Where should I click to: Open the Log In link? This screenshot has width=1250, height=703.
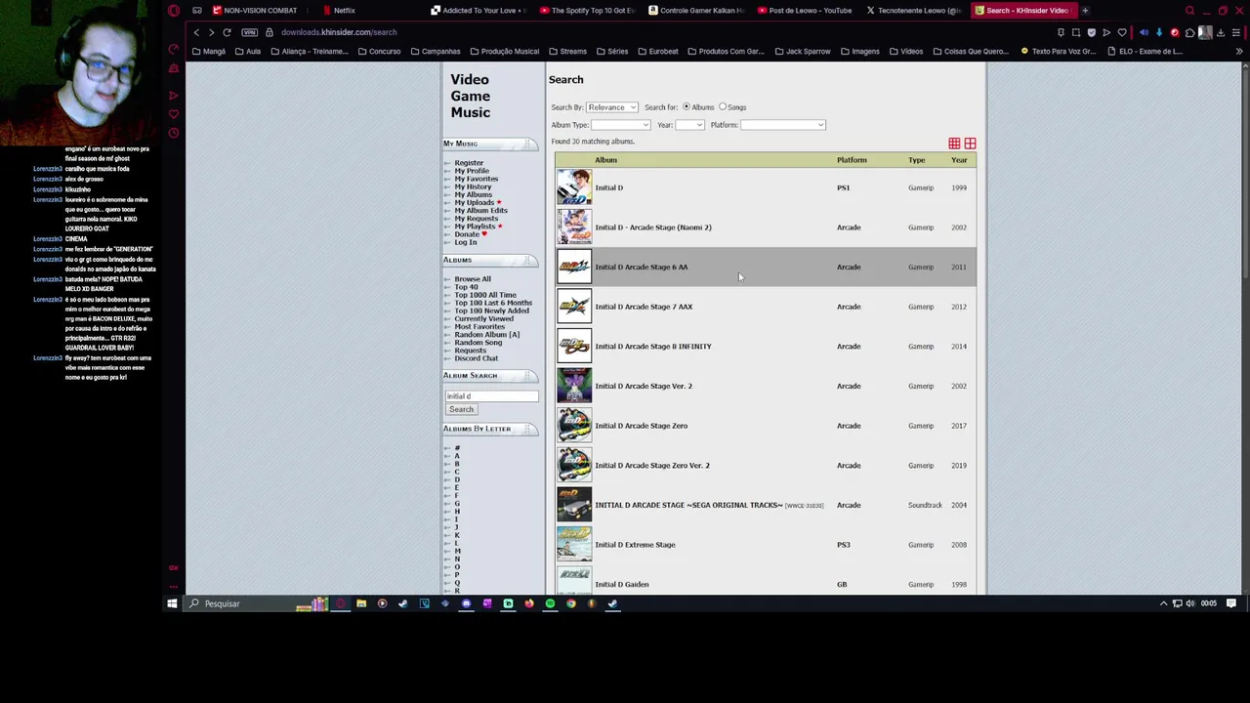pyautogui.click(x=465, y=242)
